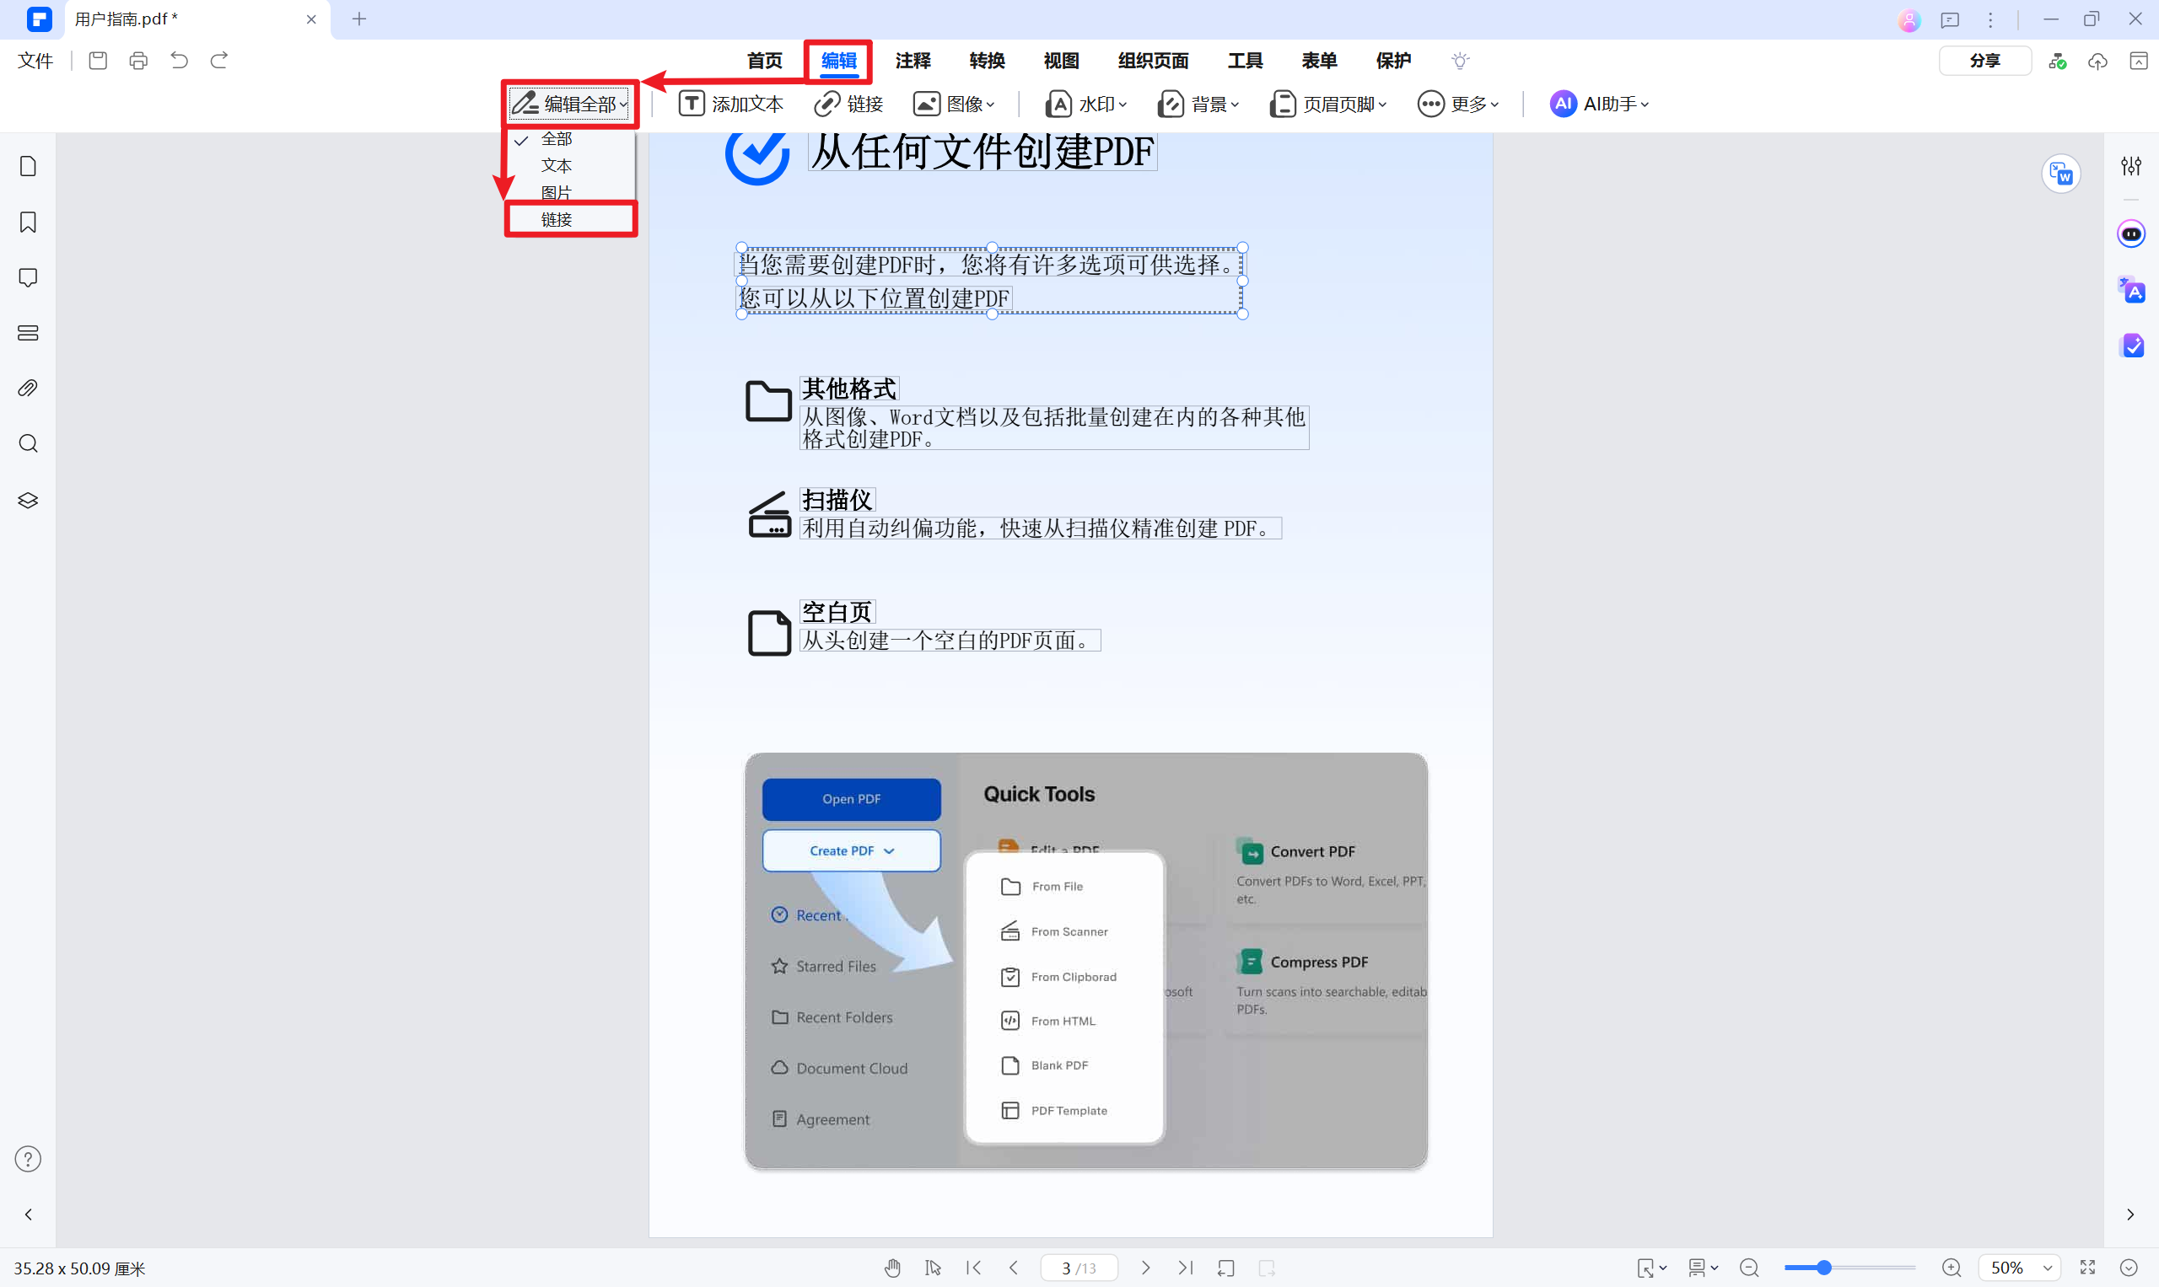
Task: Open the AI assistant robot panel
Action: tap(2132, 233)
